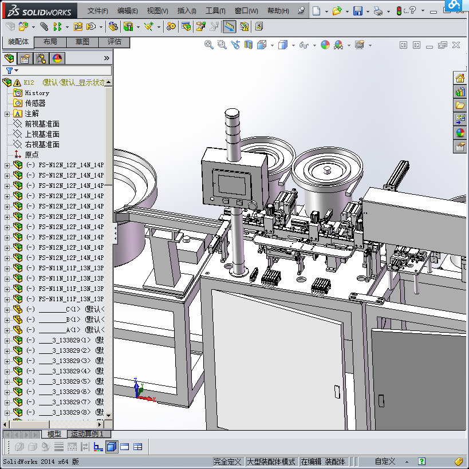469x469 pixels.
Task: Toggle the highlighted assembly toolbar button
Action: click(229, 26)
